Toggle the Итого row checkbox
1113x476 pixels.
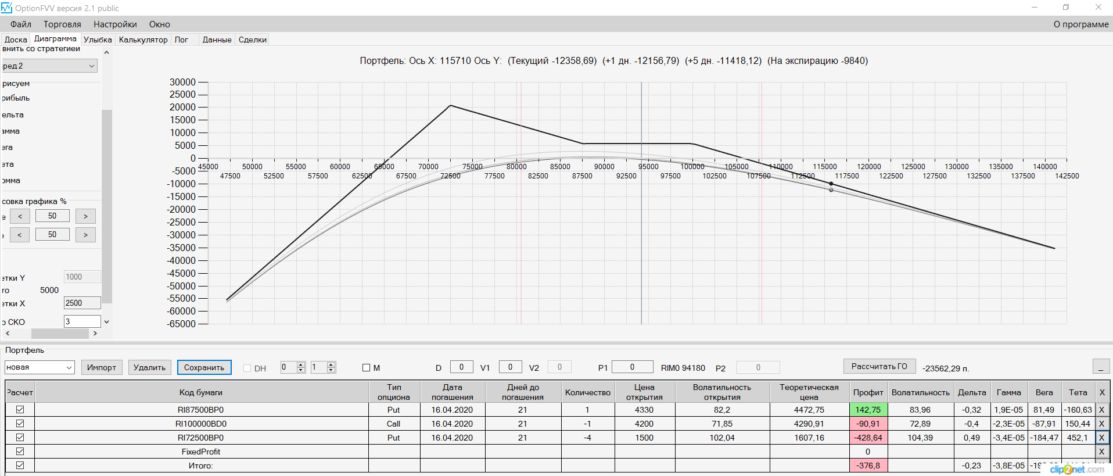[x=20, y=466]
